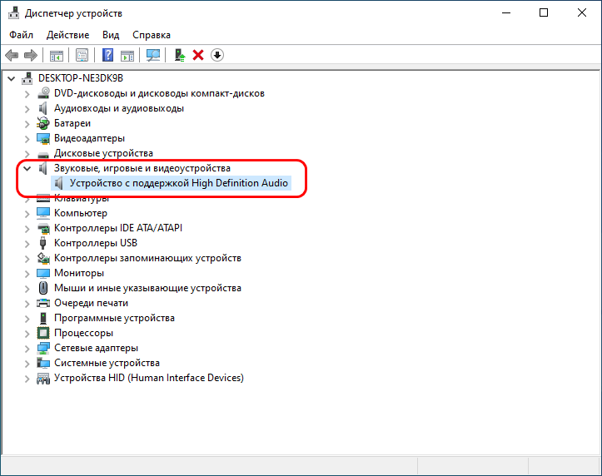Viewport: 602px width, 476px height.
Task: Click the Сетевые адаптеры network icon
Action: 43,348
